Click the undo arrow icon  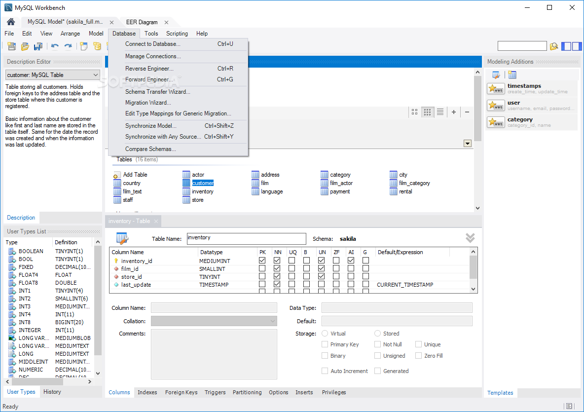point(55,46)
